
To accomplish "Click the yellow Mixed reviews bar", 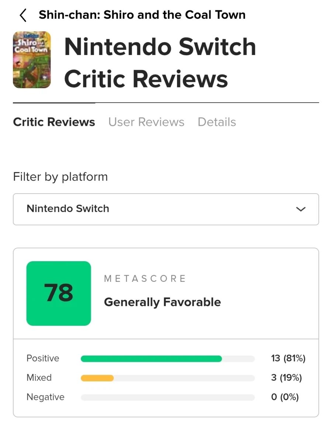I will [97, 378].
